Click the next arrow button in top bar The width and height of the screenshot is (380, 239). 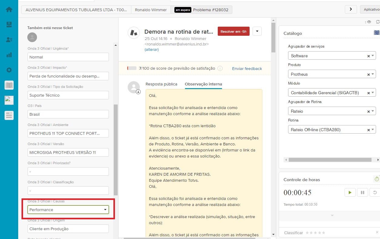click(x=351, y=9)
